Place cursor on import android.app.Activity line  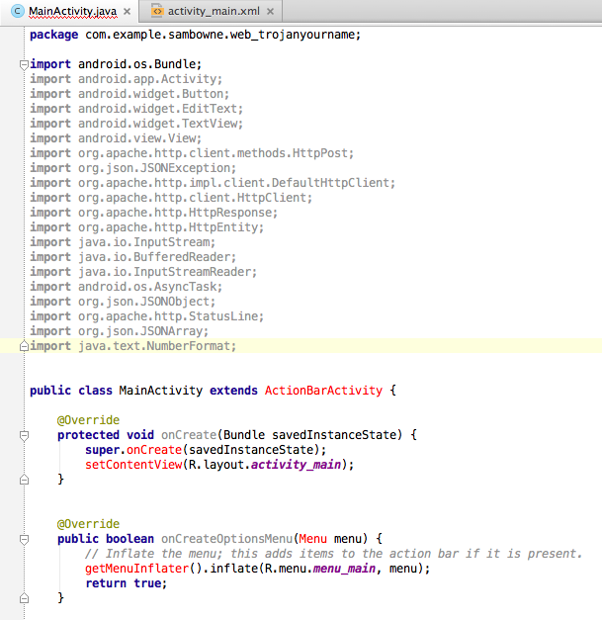coord(127,79)
